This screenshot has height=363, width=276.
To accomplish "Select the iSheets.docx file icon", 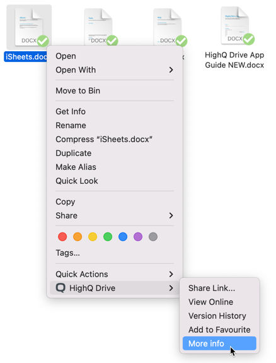I will click(29, 27).
